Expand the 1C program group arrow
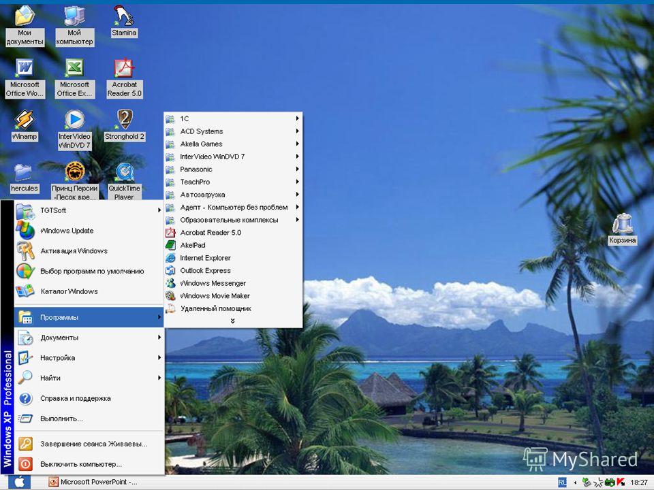The height and width of the screenshot is (490, 654). (297, 118)
